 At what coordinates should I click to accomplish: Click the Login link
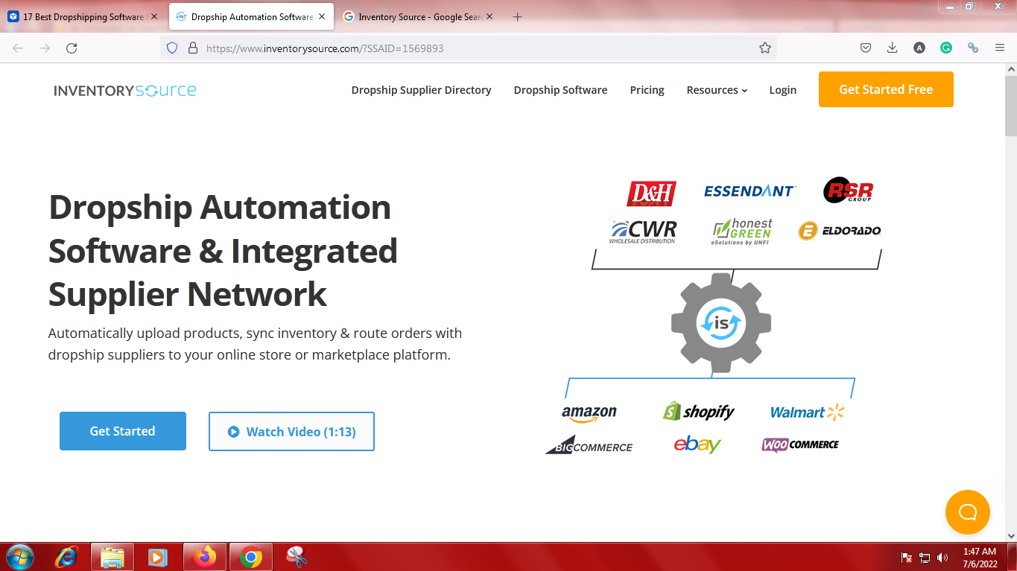pyautogui.click(x=782, y=90)
